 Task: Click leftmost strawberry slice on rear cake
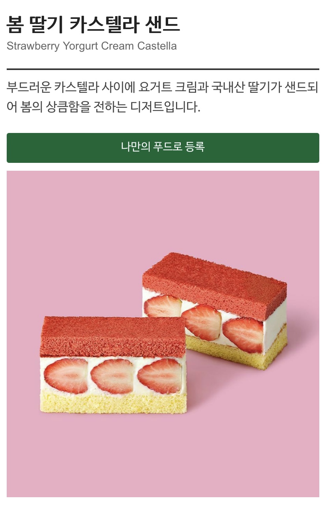[163, 306]
